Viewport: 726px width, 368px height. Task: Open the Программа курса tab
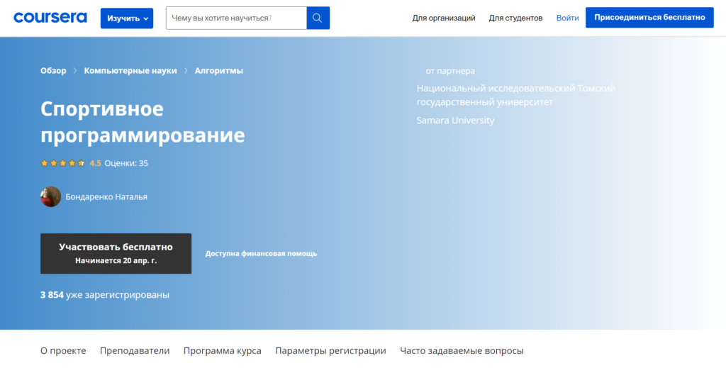pos(222,351)
